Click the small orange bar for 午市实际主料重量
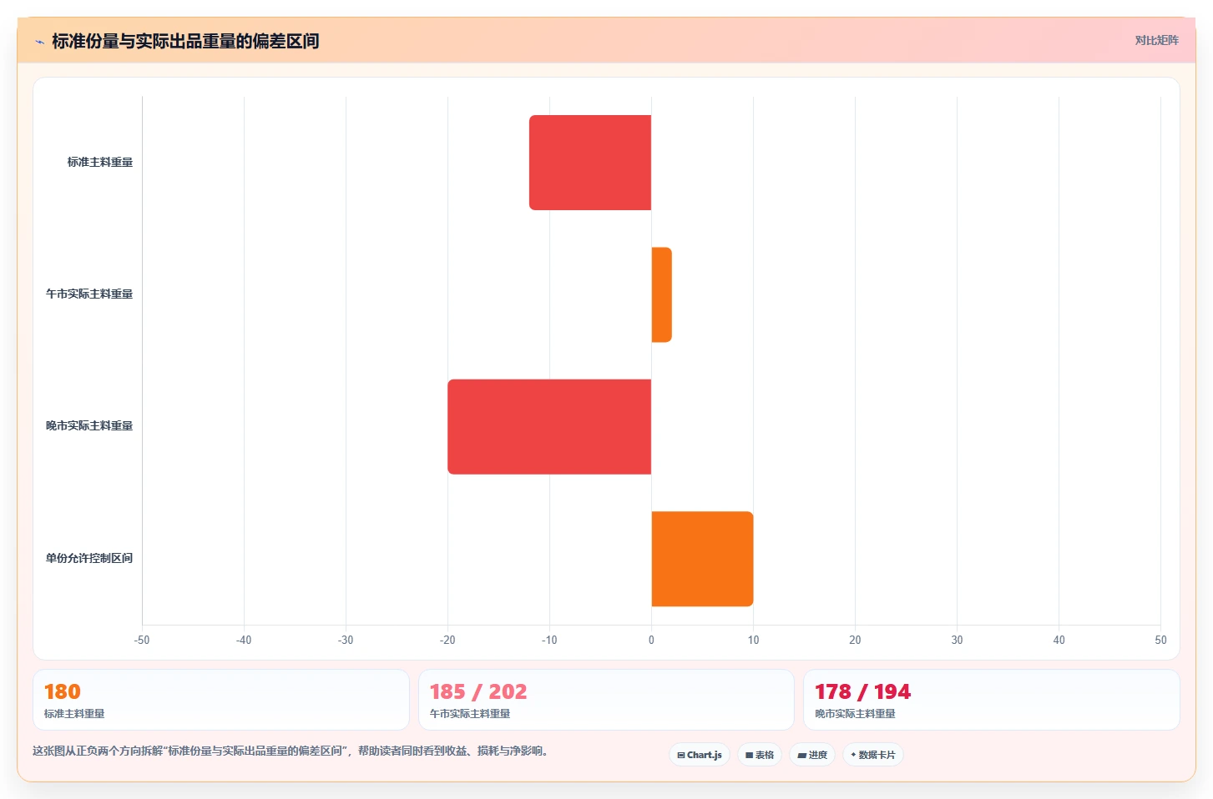This screenshot has height=799, width=1213. 661,294
